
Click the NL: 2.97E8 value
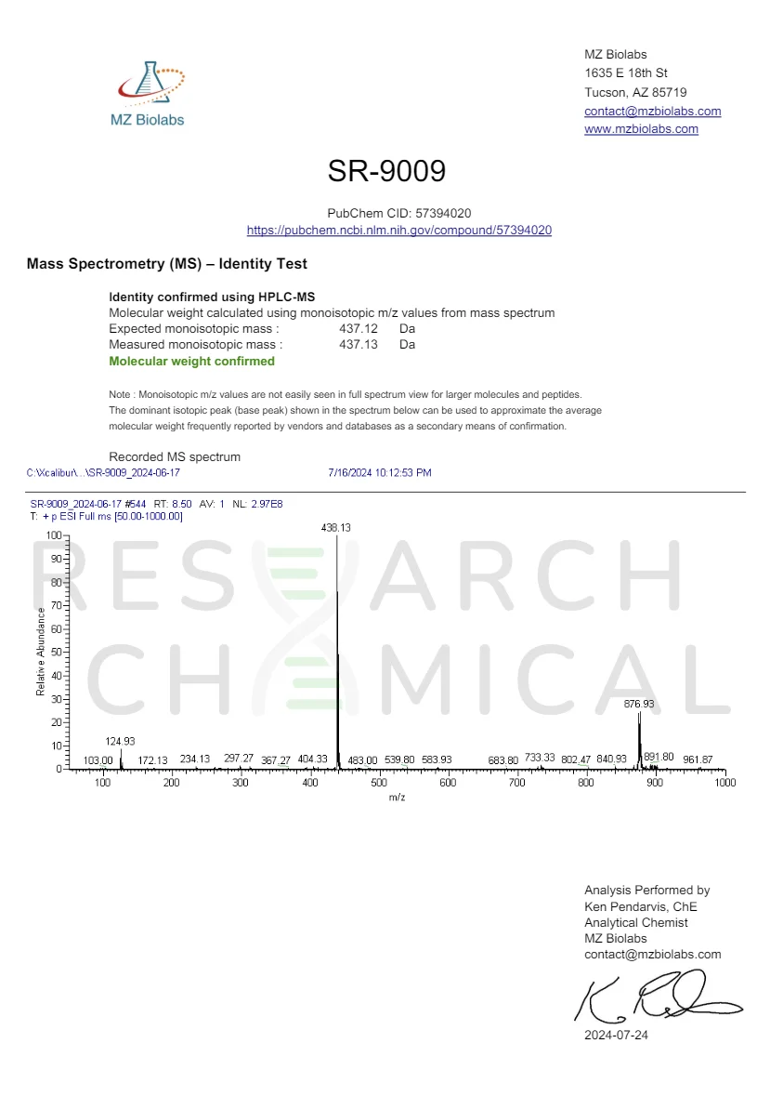pyautogui.click(x=257, y=504)
